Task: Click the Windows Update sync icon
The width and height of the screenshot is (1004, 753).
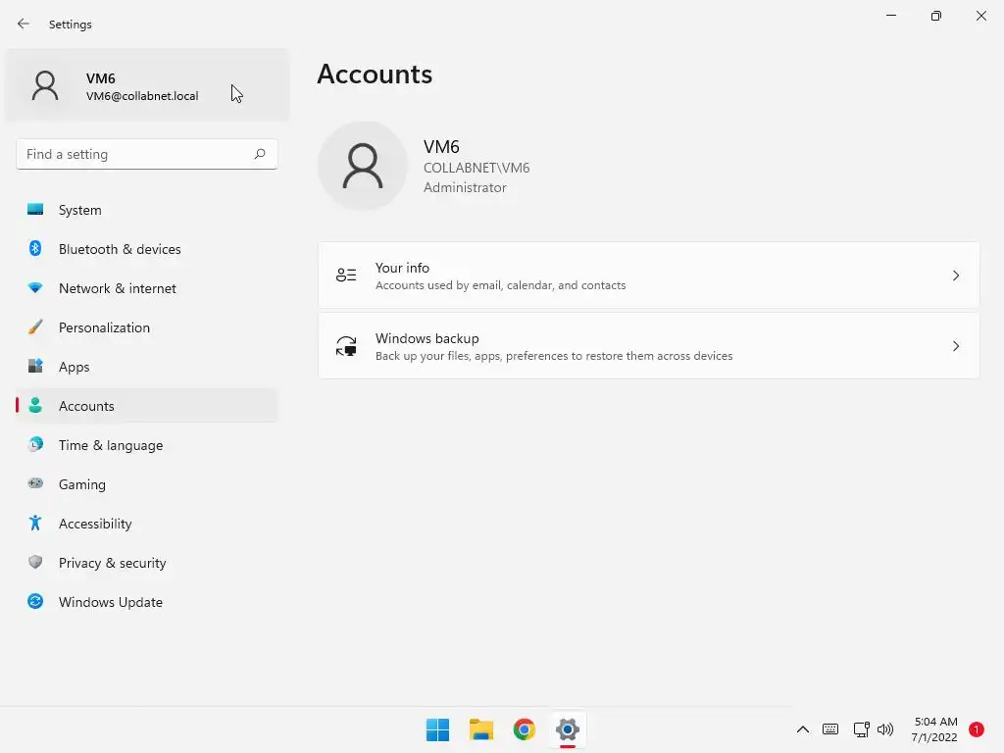Action: point(35,601)
